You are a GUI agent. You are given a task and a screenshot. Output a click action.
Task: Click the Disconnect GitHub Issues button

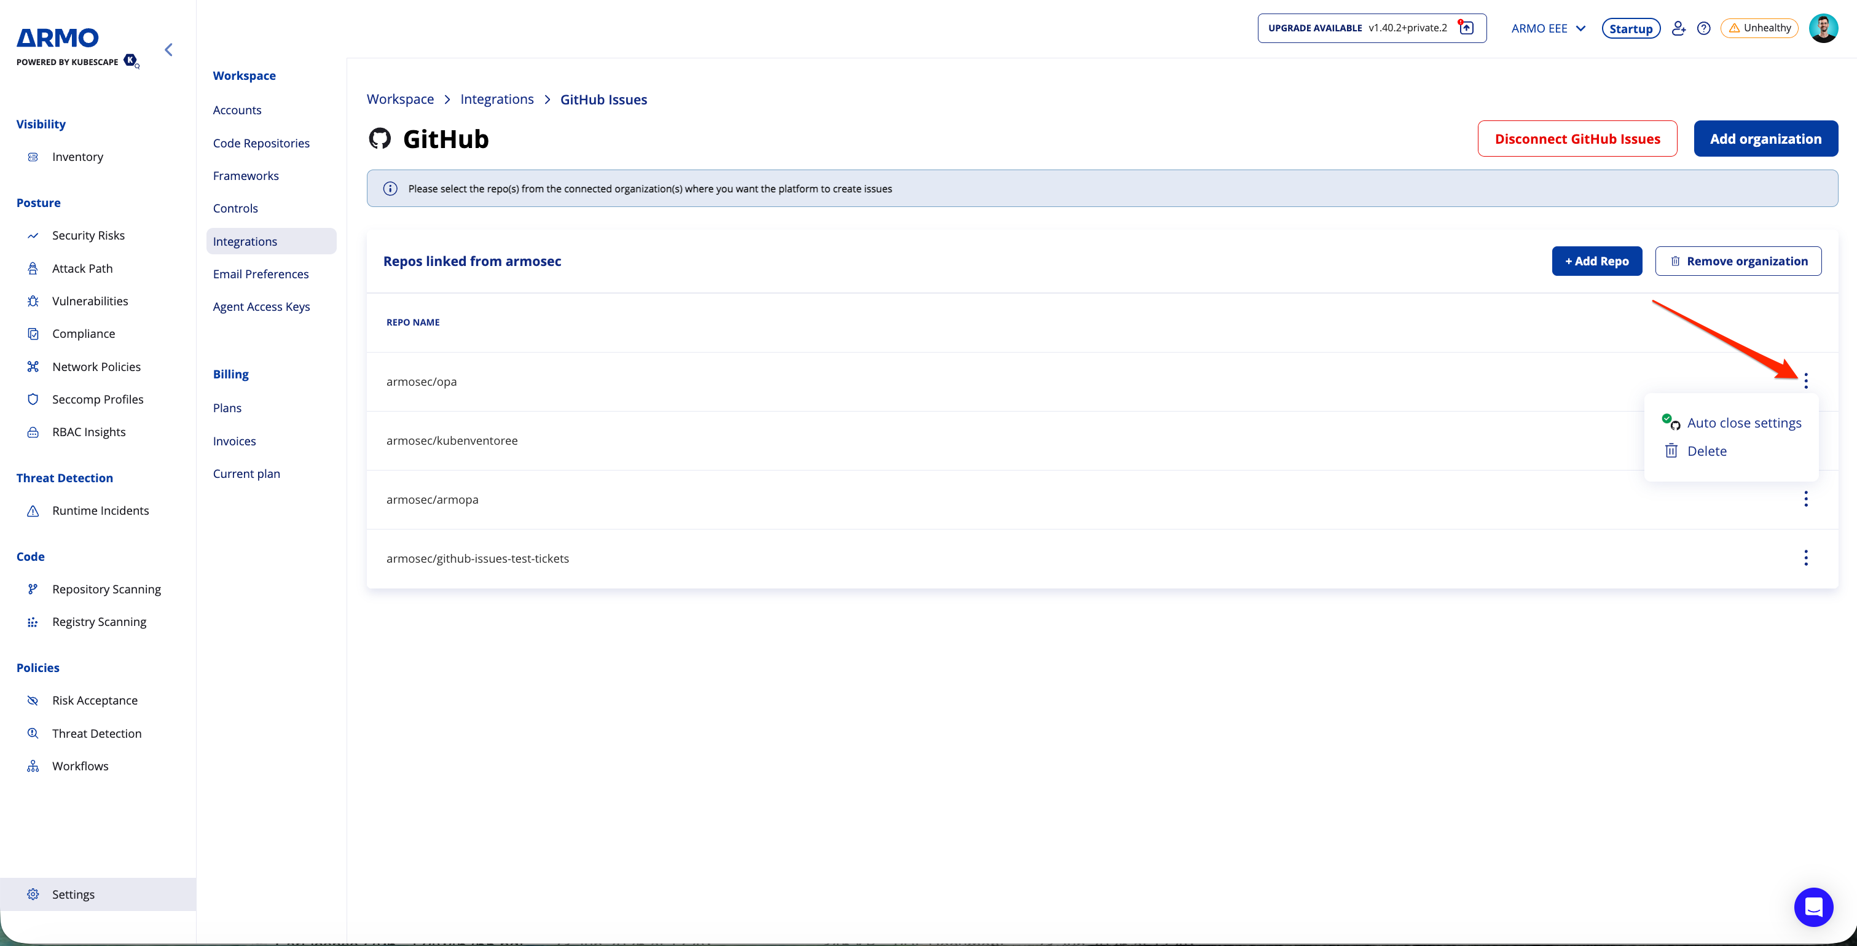pos(1577,138)
